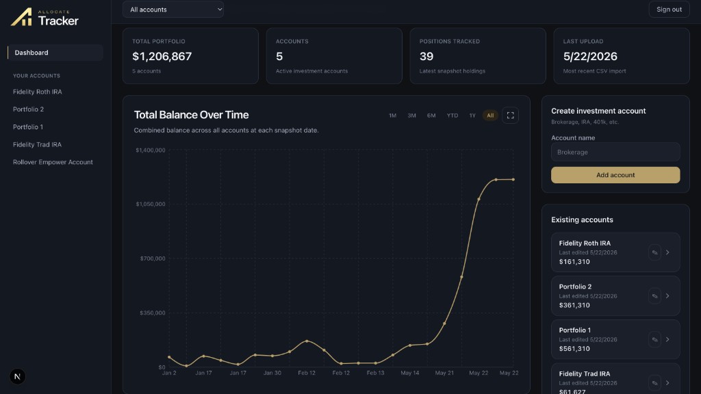701x394 pixels.
Task: Click edit pencil icon for Portfolio 1
Action: (654, 339)
